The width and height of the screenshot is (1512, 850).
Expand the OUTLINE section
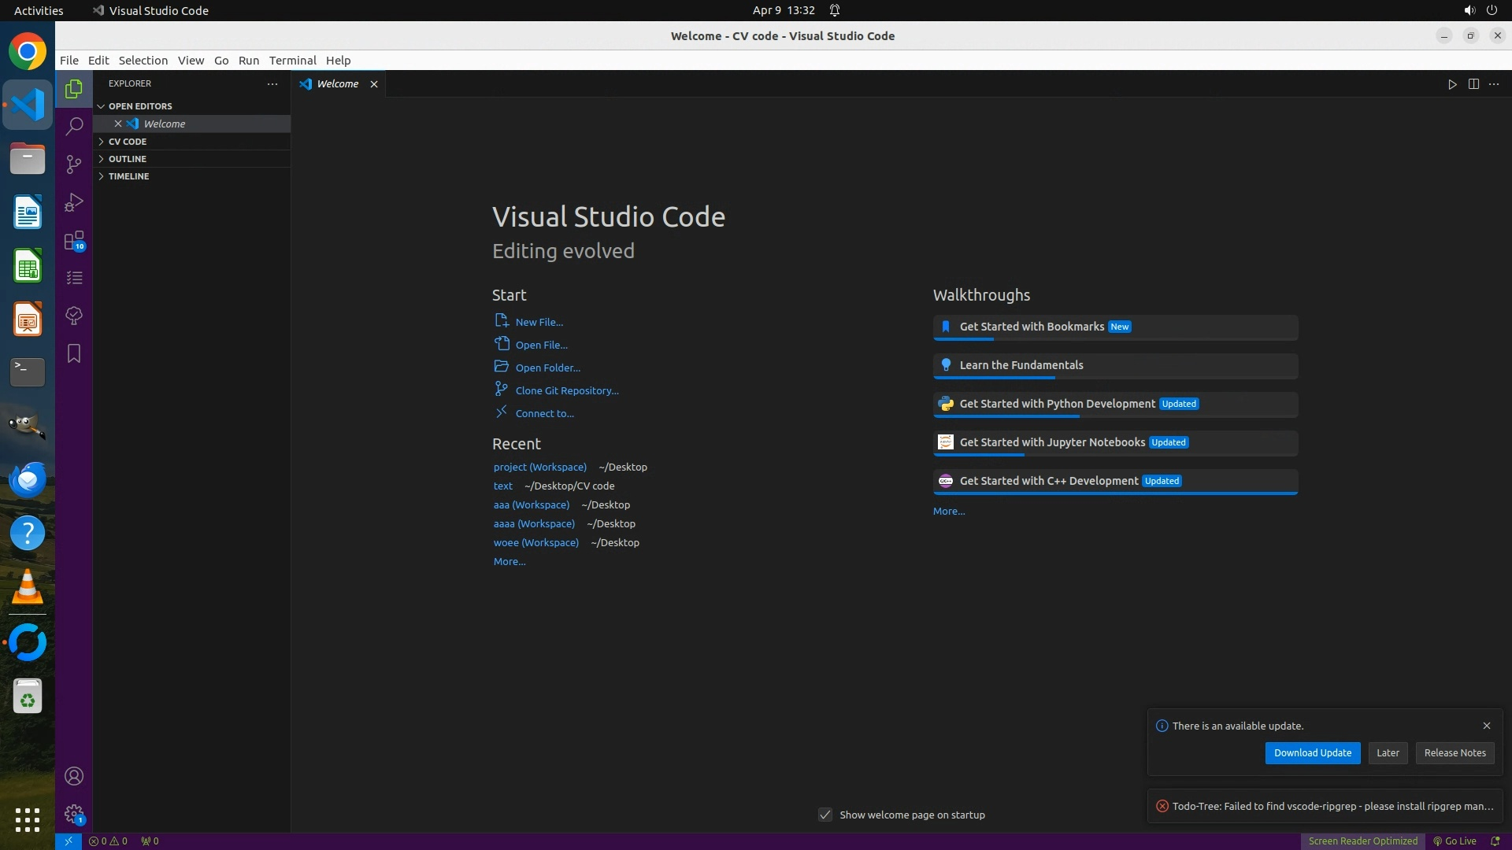pyautogui.click(x=128, y=159)
